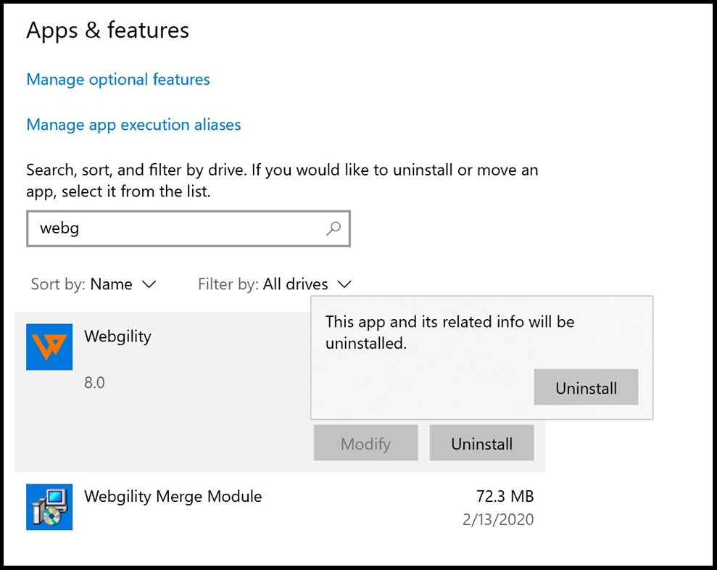
Task: Open the Sort by Name dropdown
Action: click(x=111, y=284)
